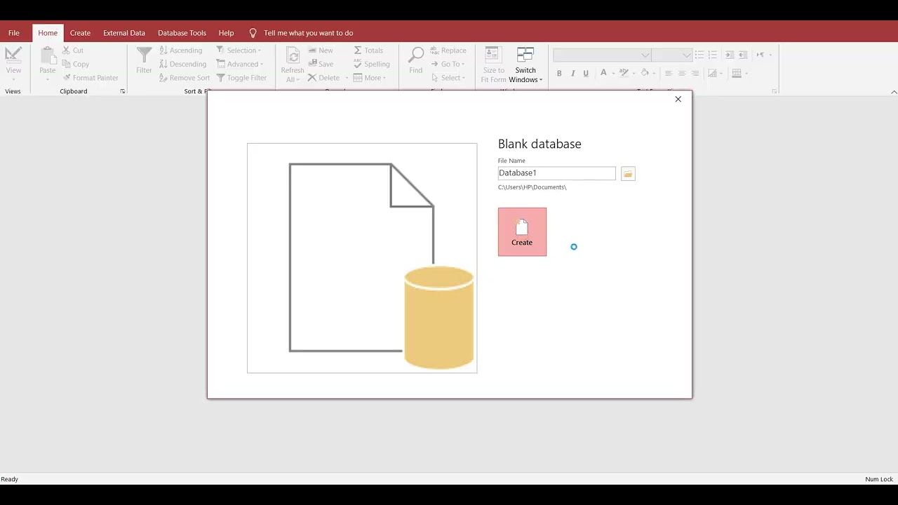Click the background fill color bucket
Image resolution: width=898 pixels, height=505 pixels.
click(x=645, y=73)
